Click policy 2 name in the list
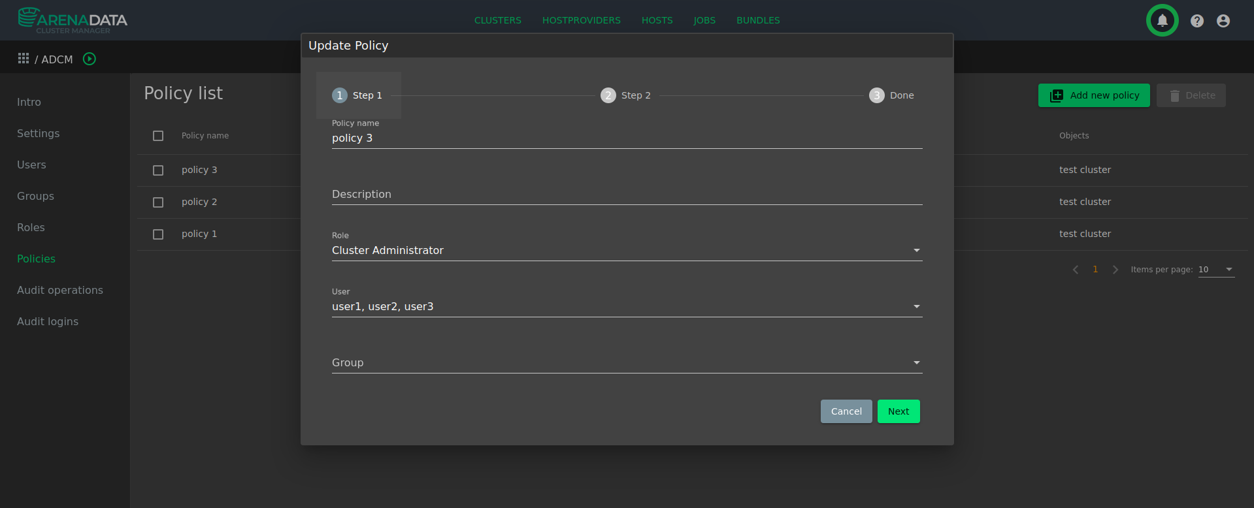Image resolution: width=1254 pixels, height=508 pixels. coord(199,202)
